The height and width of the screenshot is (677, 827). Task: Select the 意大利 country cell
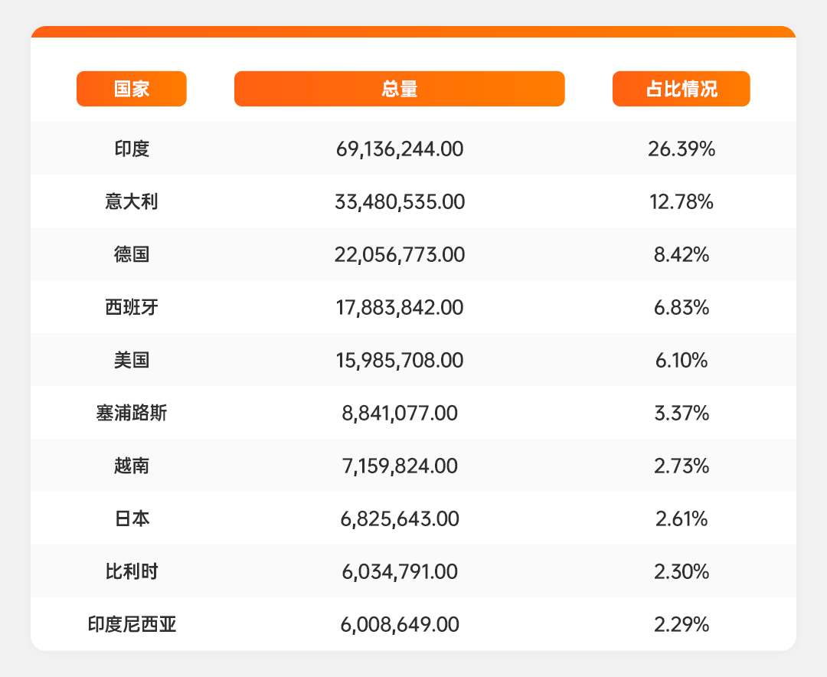132,201
